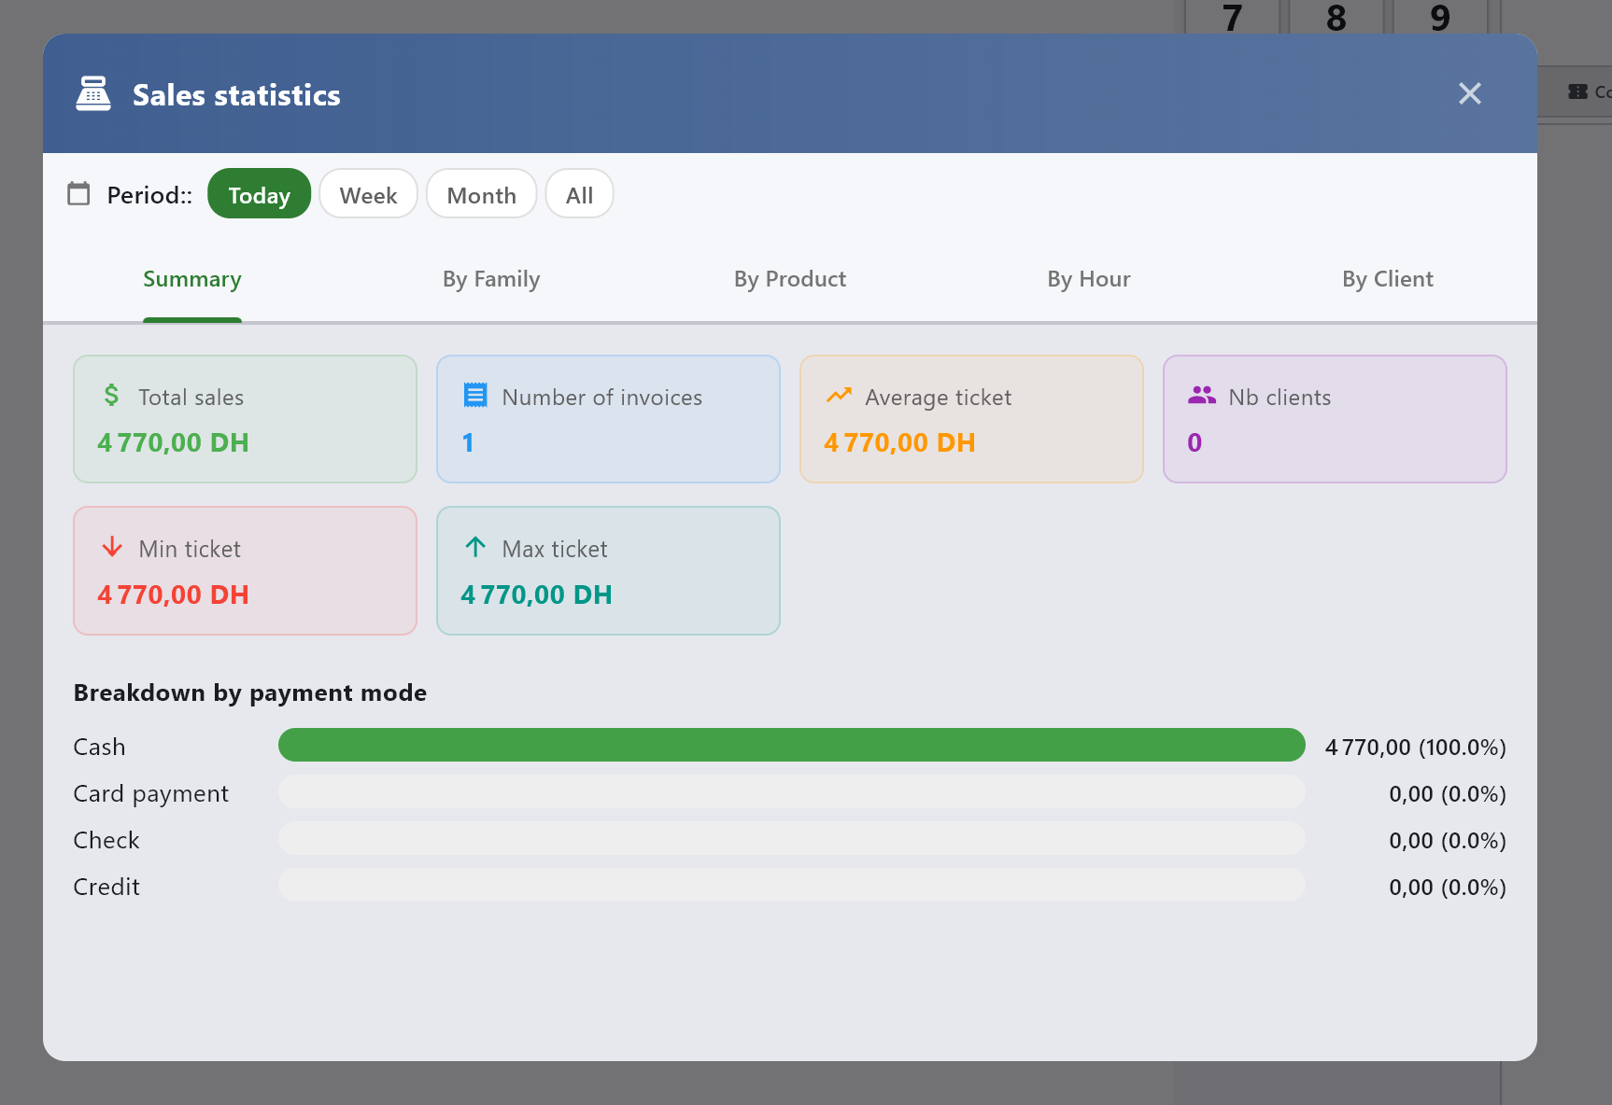Go to the By Client tab
This screenshot has width=1612, height=1105.
point(1388,279)
